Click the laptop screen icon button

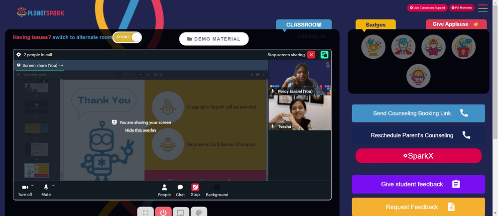click(181, 212)
